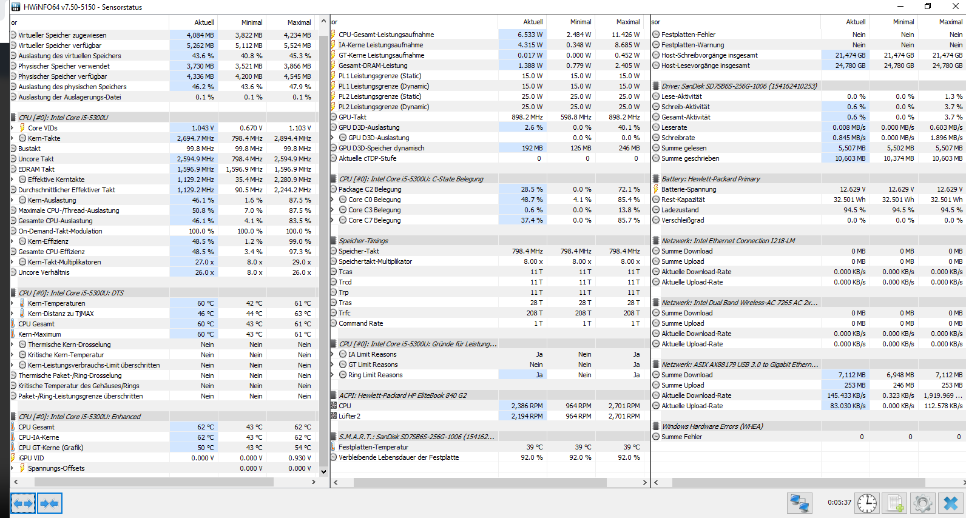
Task: Click the circle icon beside GPU D3D-Auslastung
Action: (333, 127)
